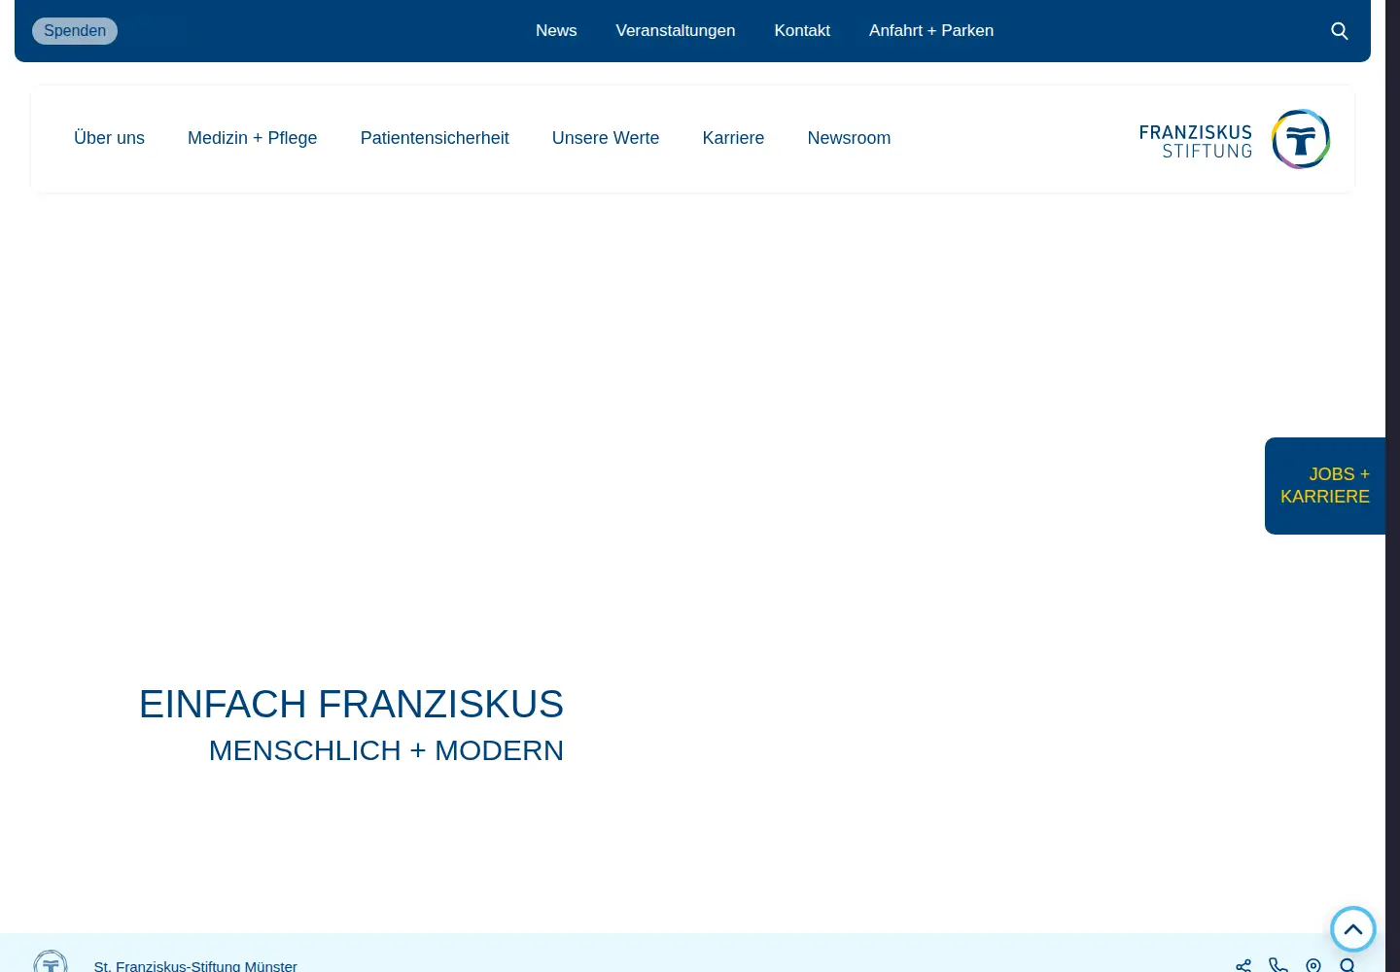Click the Jobs + Karriere side tab

[1325, 486]
